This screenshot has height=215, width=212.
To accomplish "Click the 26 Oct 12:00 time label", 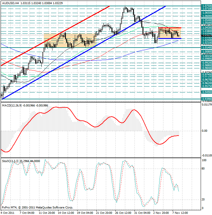I will 123,213.
